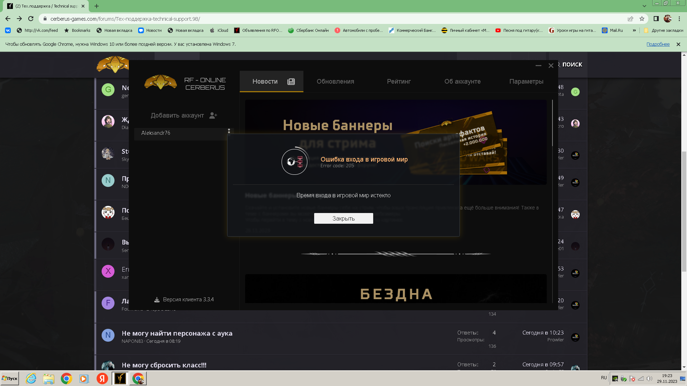
Task: Reload the forum page
Action: click(31, 19)
